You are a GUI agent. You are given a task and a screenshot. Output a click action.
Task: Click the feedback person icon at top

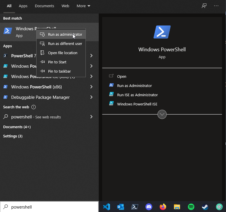[x=204, y=6]
